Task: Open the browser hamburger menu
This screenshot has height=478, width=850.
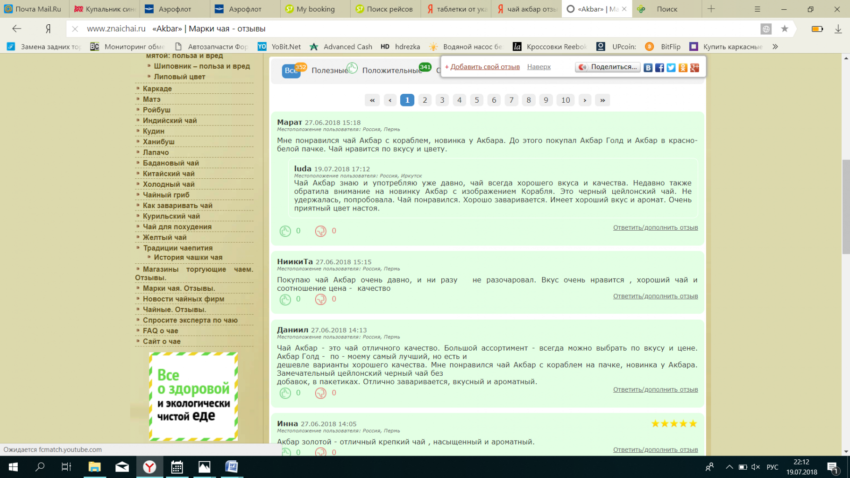Action: 758,9
